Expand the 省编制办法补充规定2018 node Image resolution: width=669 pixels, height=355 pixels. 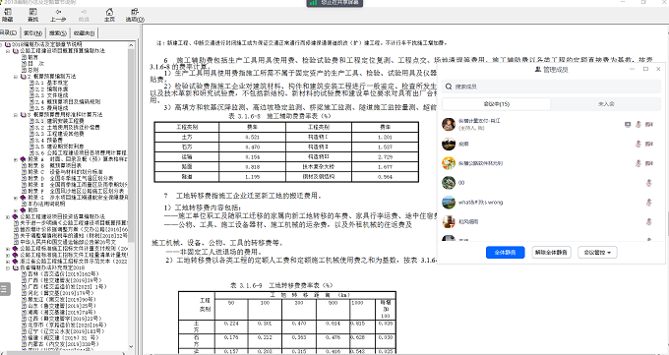pyautogui.click(x=8, y=267)
